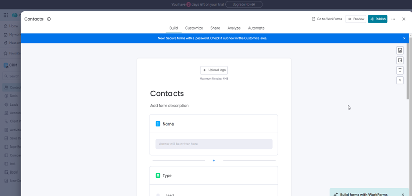The image size is (412, 196).
Task: Click the Mass email rocket icon
Action: [x=6, y=43]
